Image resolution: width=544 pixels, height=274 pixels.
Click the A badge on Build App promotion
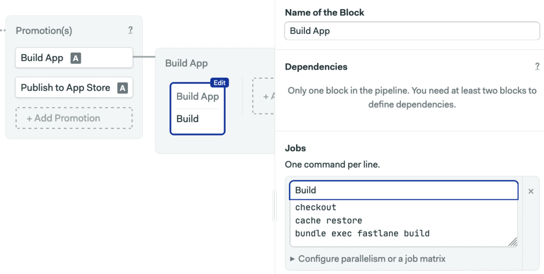point(76,58)
